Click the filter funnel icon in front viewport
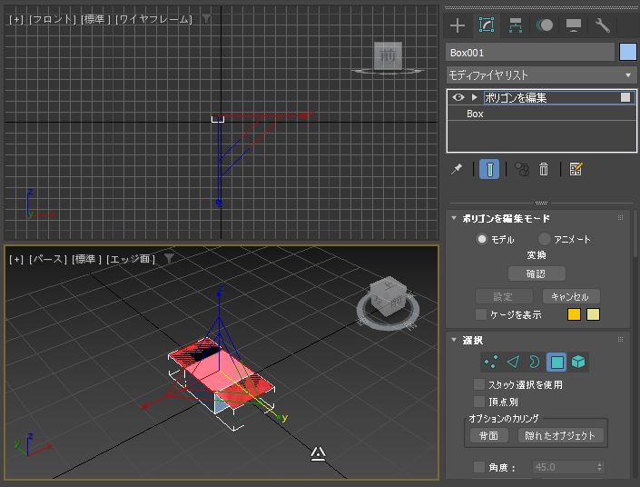Screen dimensions: 640x487 pos(207,18)
